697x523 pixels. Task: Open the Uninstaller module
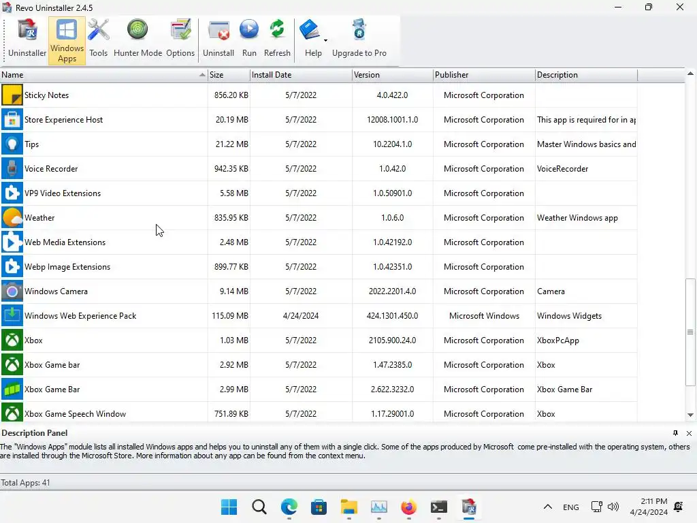coord(27,40)
